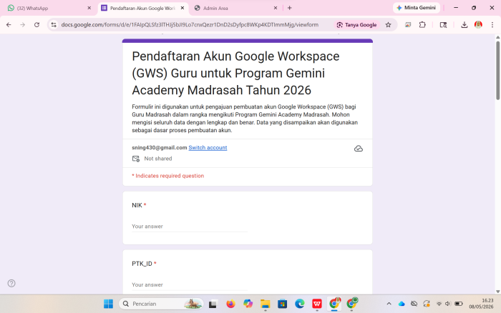Open Chrome profile avatar
Screen dimensions: 501x313
[x=478, y=24]
